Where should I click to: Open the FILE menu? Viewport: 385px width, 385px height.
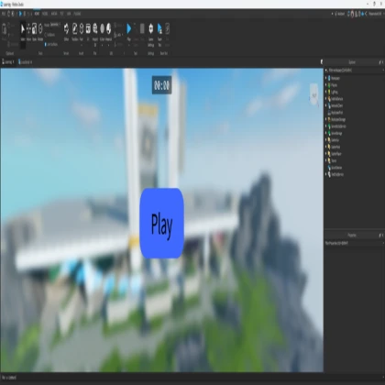point(4,14)
